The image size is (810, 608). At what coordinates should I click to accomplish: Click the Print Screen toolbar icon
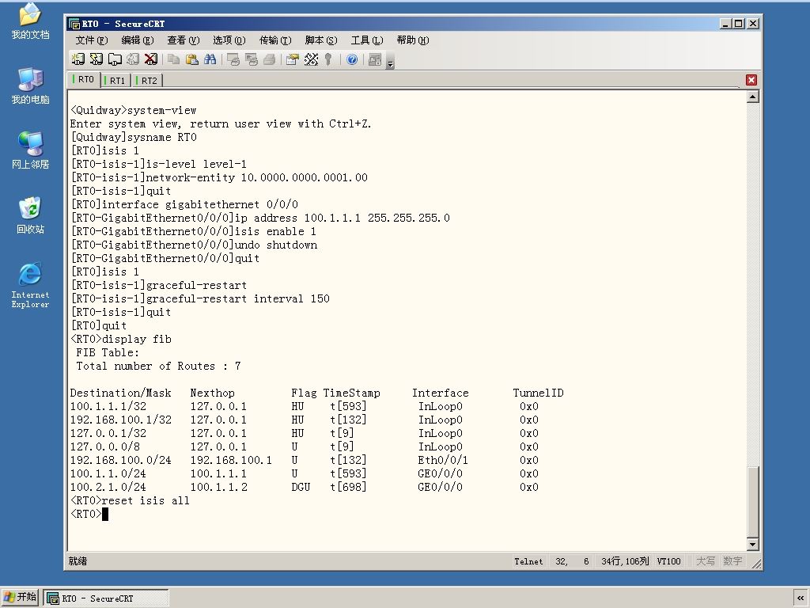click(233, 59)
